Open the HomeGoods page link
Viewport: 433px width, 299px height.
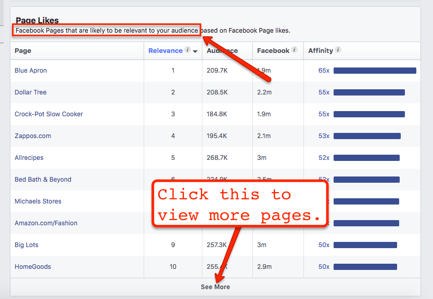[x=33, y=267]
